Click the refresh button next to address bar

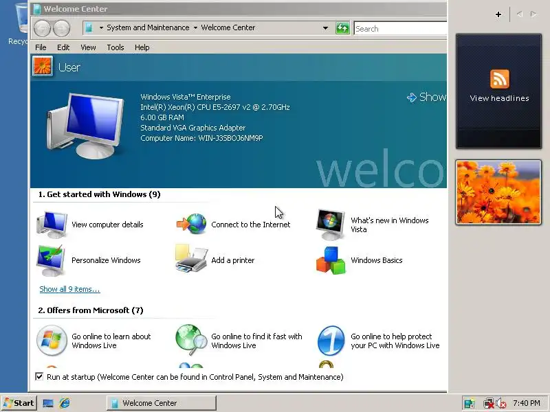[342, 28]
